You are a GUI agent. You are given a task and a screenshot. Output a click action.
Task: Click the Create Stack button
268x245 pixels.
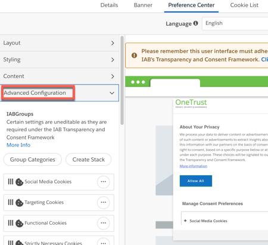pos(89,159)
